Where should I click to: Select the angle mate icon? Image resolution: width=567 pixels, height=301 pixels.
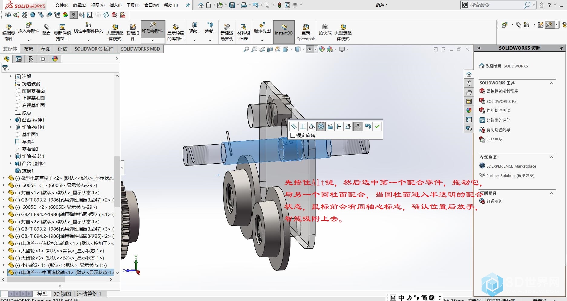pyautogui.click(x=348, y=126)
